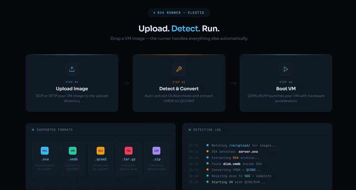Click the Starting VM with QEMU/KVM log line
The width and height of the screenshot is (356, 190).
point(238,182)
